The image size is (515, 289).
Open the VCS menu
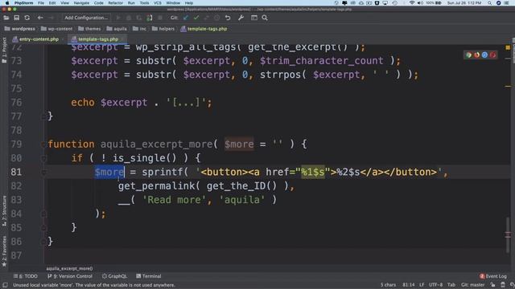[158, 3]
